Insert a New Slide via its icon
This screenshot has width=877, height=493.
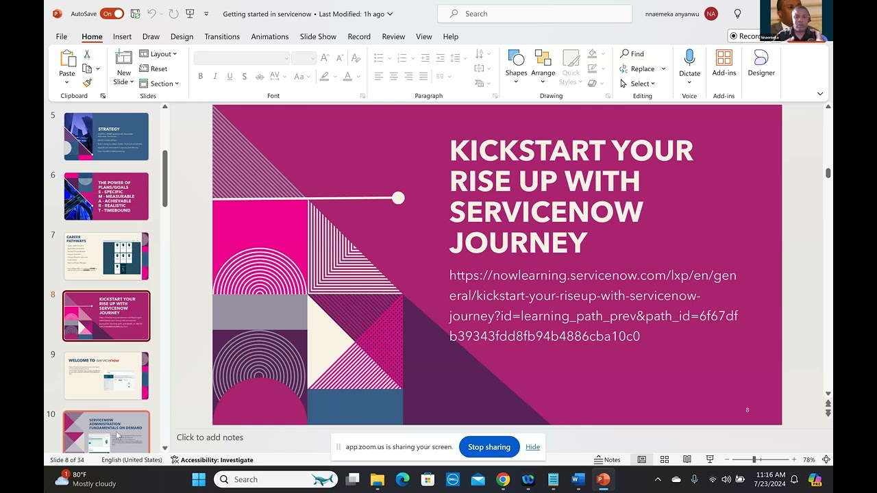(123, 58)
